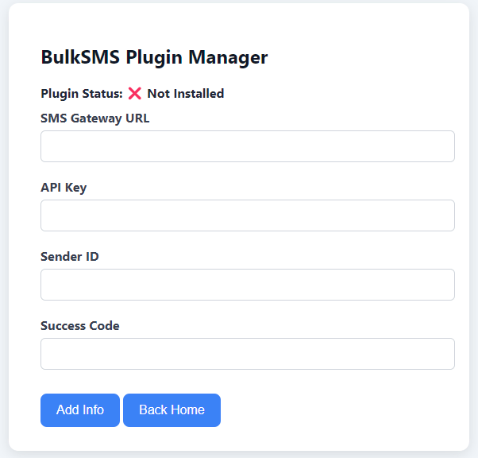Click the red X status icon
Screen dimensions: 478x458
(x=134, y=94)
